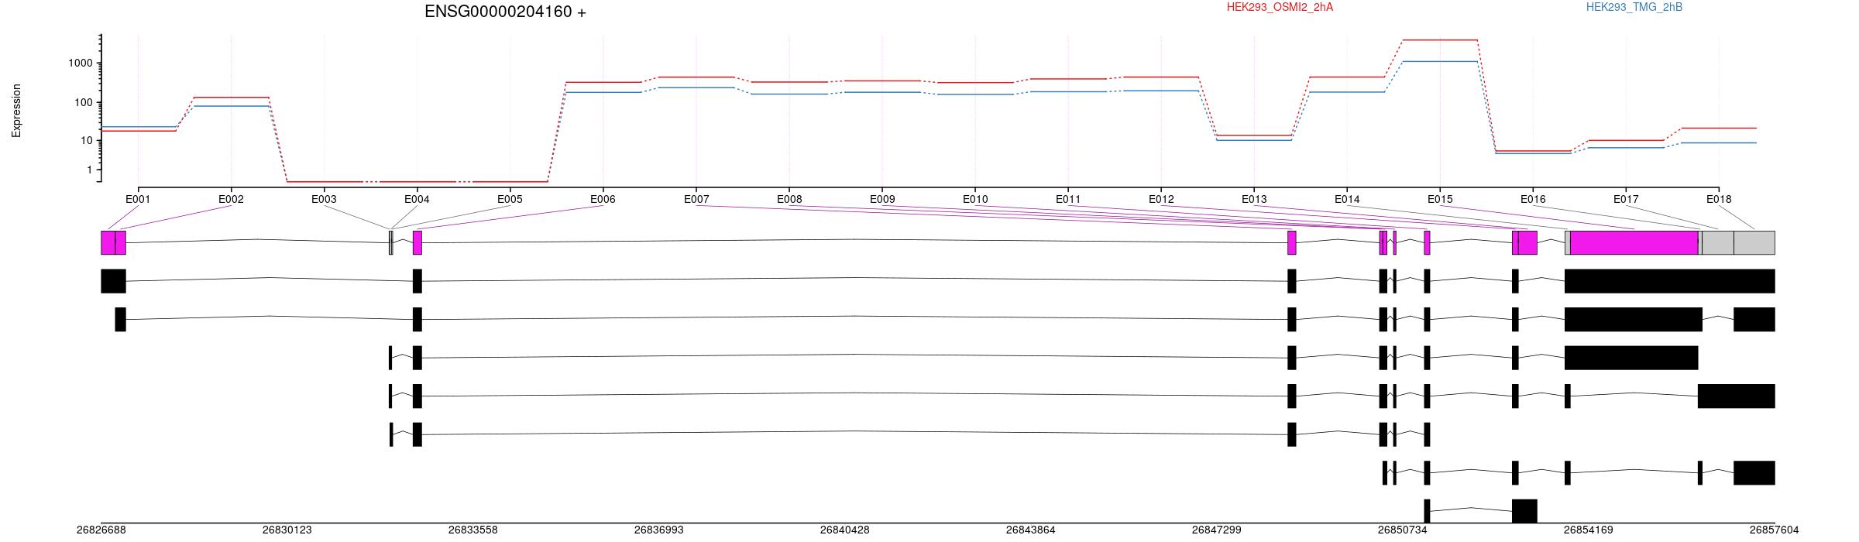Click the exon label E001

coord(138,199)
